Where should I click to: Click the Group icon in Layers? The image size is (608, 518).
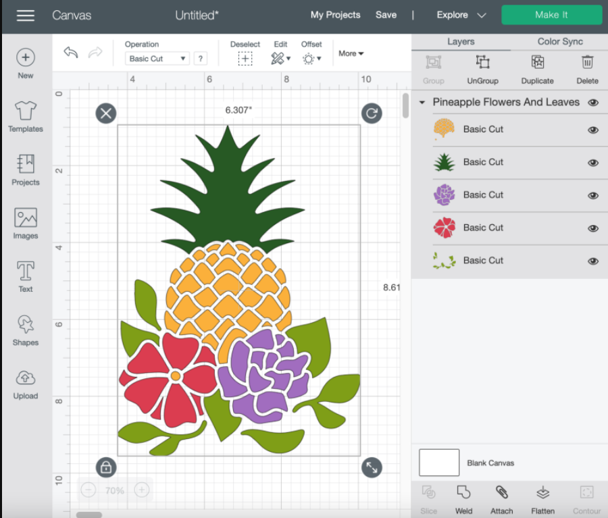coord(434,62)
